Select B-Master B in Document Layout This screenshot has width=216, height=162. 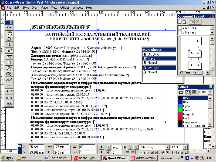[194, 32]
